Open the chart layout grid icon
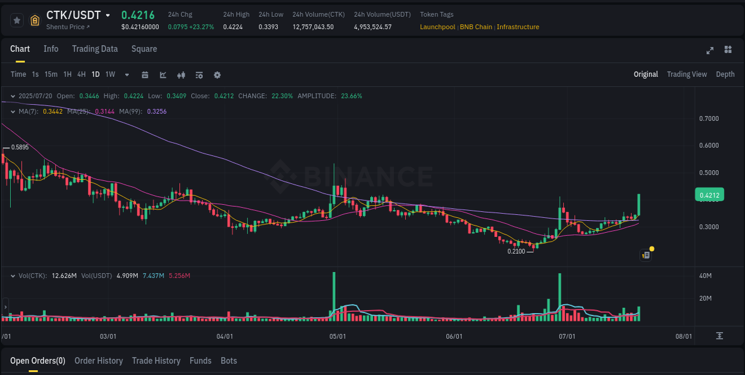Image resolution: width=745 pixels, height=375 pixels. pos(728,51)
